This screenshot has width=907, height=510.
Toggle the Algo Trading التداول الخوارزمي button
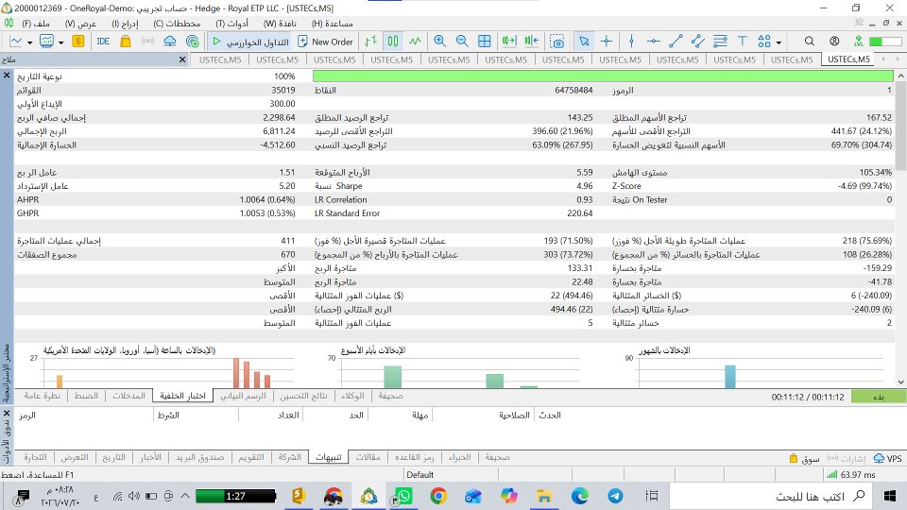click(x=250, y=42)
